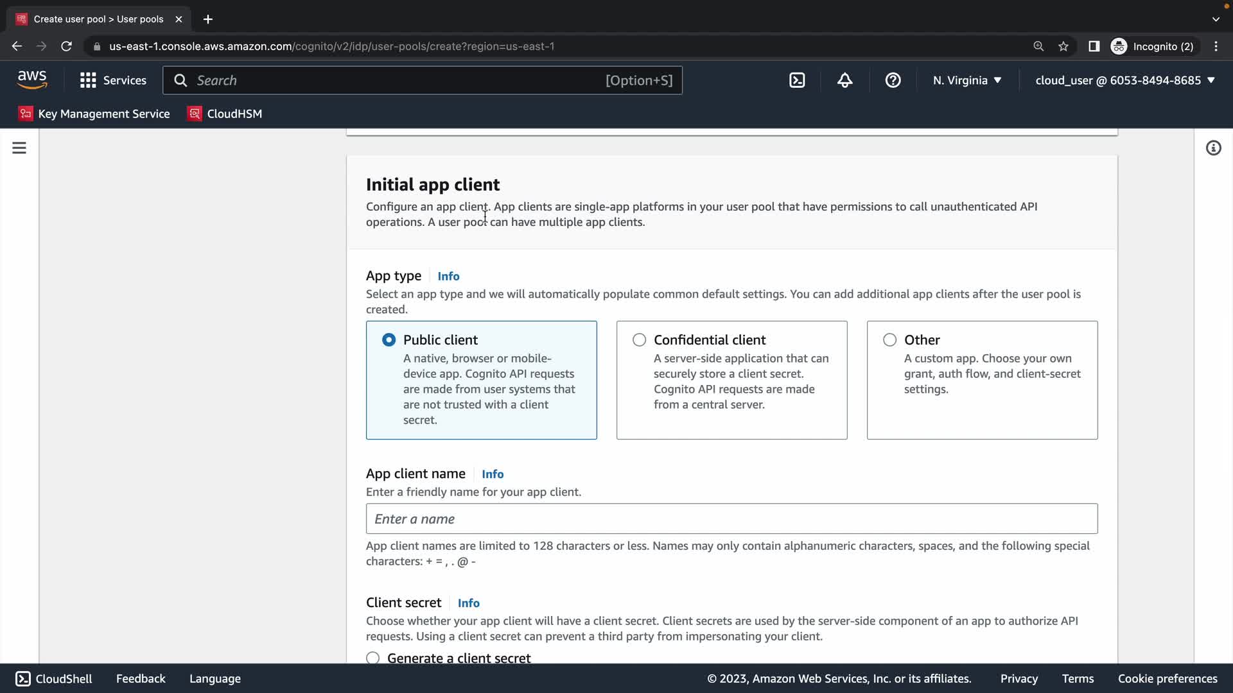The width and height of the screenshot is (1233, 693).
Task: Open the CloudShell icon in top navigation
Action: tap(797, 80)
